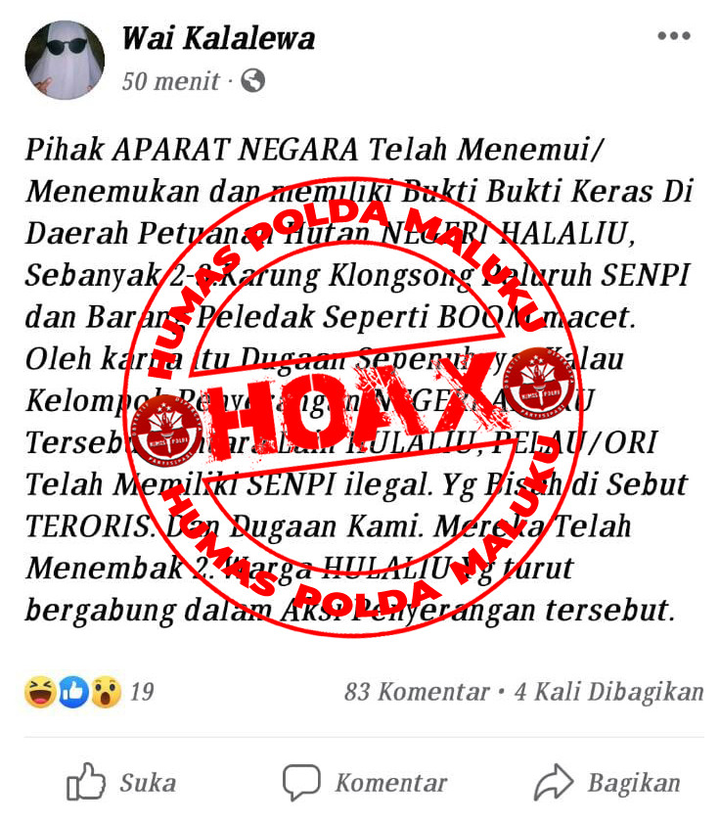This screenshot has width=720, height=822.
Task: Click the arrow Bagikan share icon
Action: point(554,782)
